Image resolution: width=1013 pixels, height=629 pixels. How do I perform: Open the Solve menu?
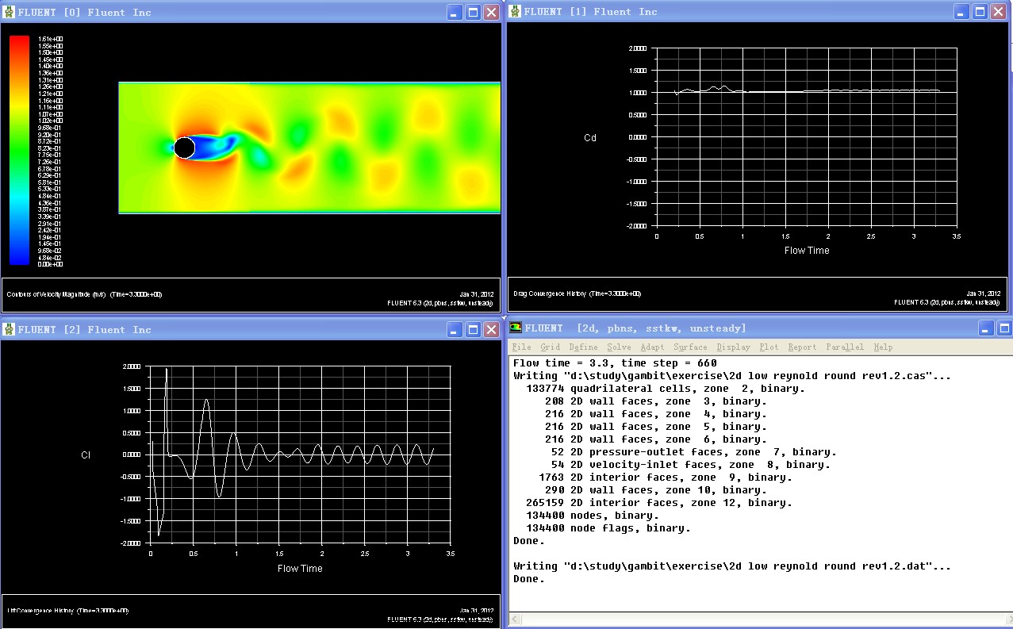coord(619,347)
